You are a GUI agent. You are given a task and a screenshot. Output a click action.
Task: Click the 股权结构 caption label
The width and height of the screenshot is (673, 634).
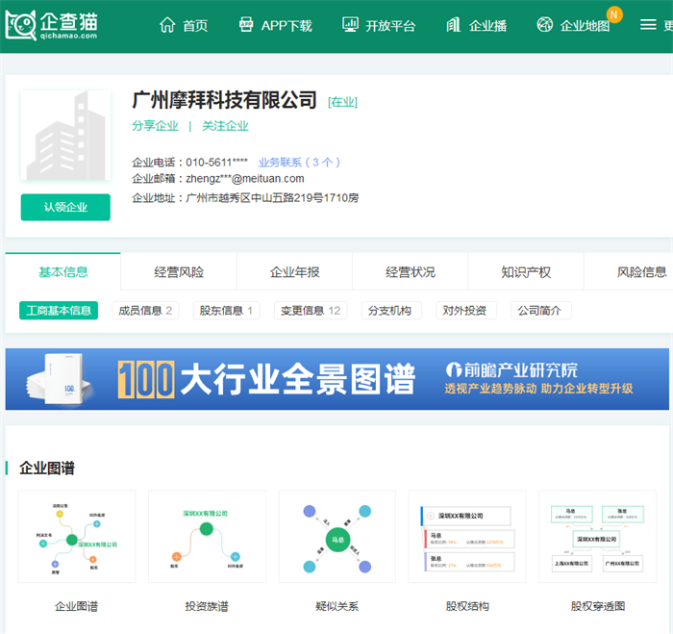click(467, 606)
